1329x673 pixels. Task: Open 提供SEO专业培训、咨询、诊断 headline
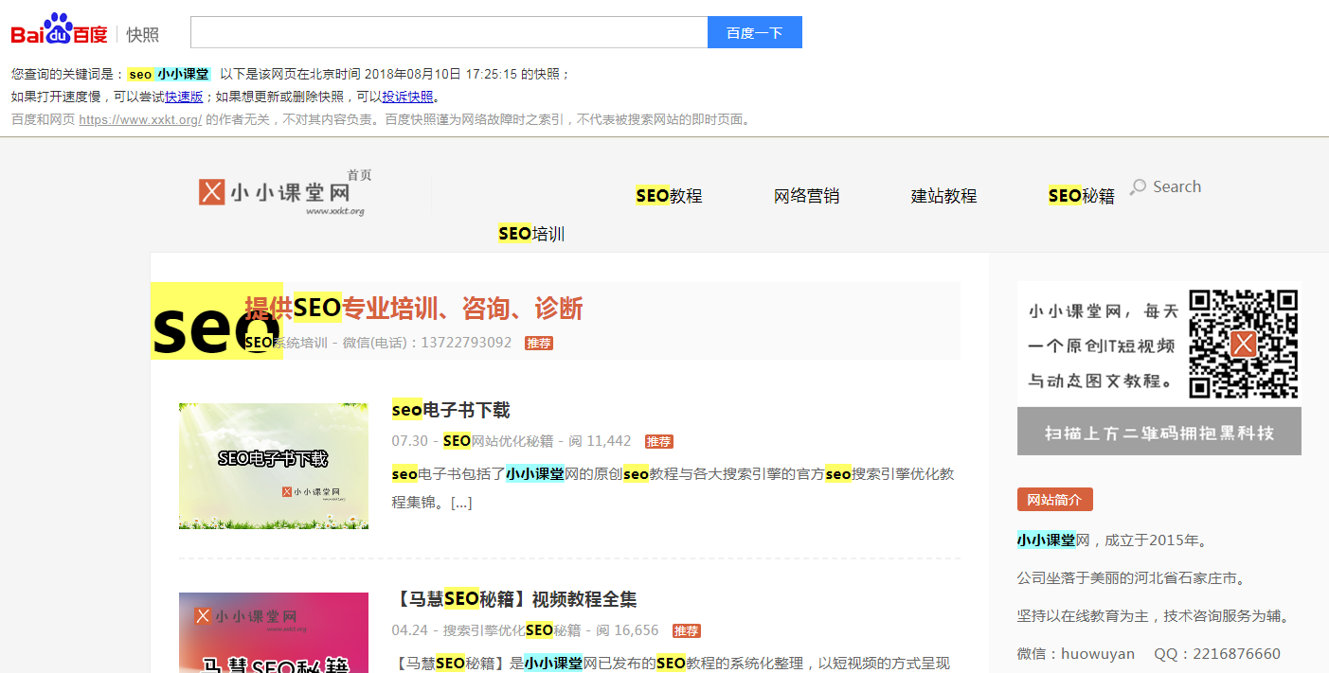[x=414, y=309]
